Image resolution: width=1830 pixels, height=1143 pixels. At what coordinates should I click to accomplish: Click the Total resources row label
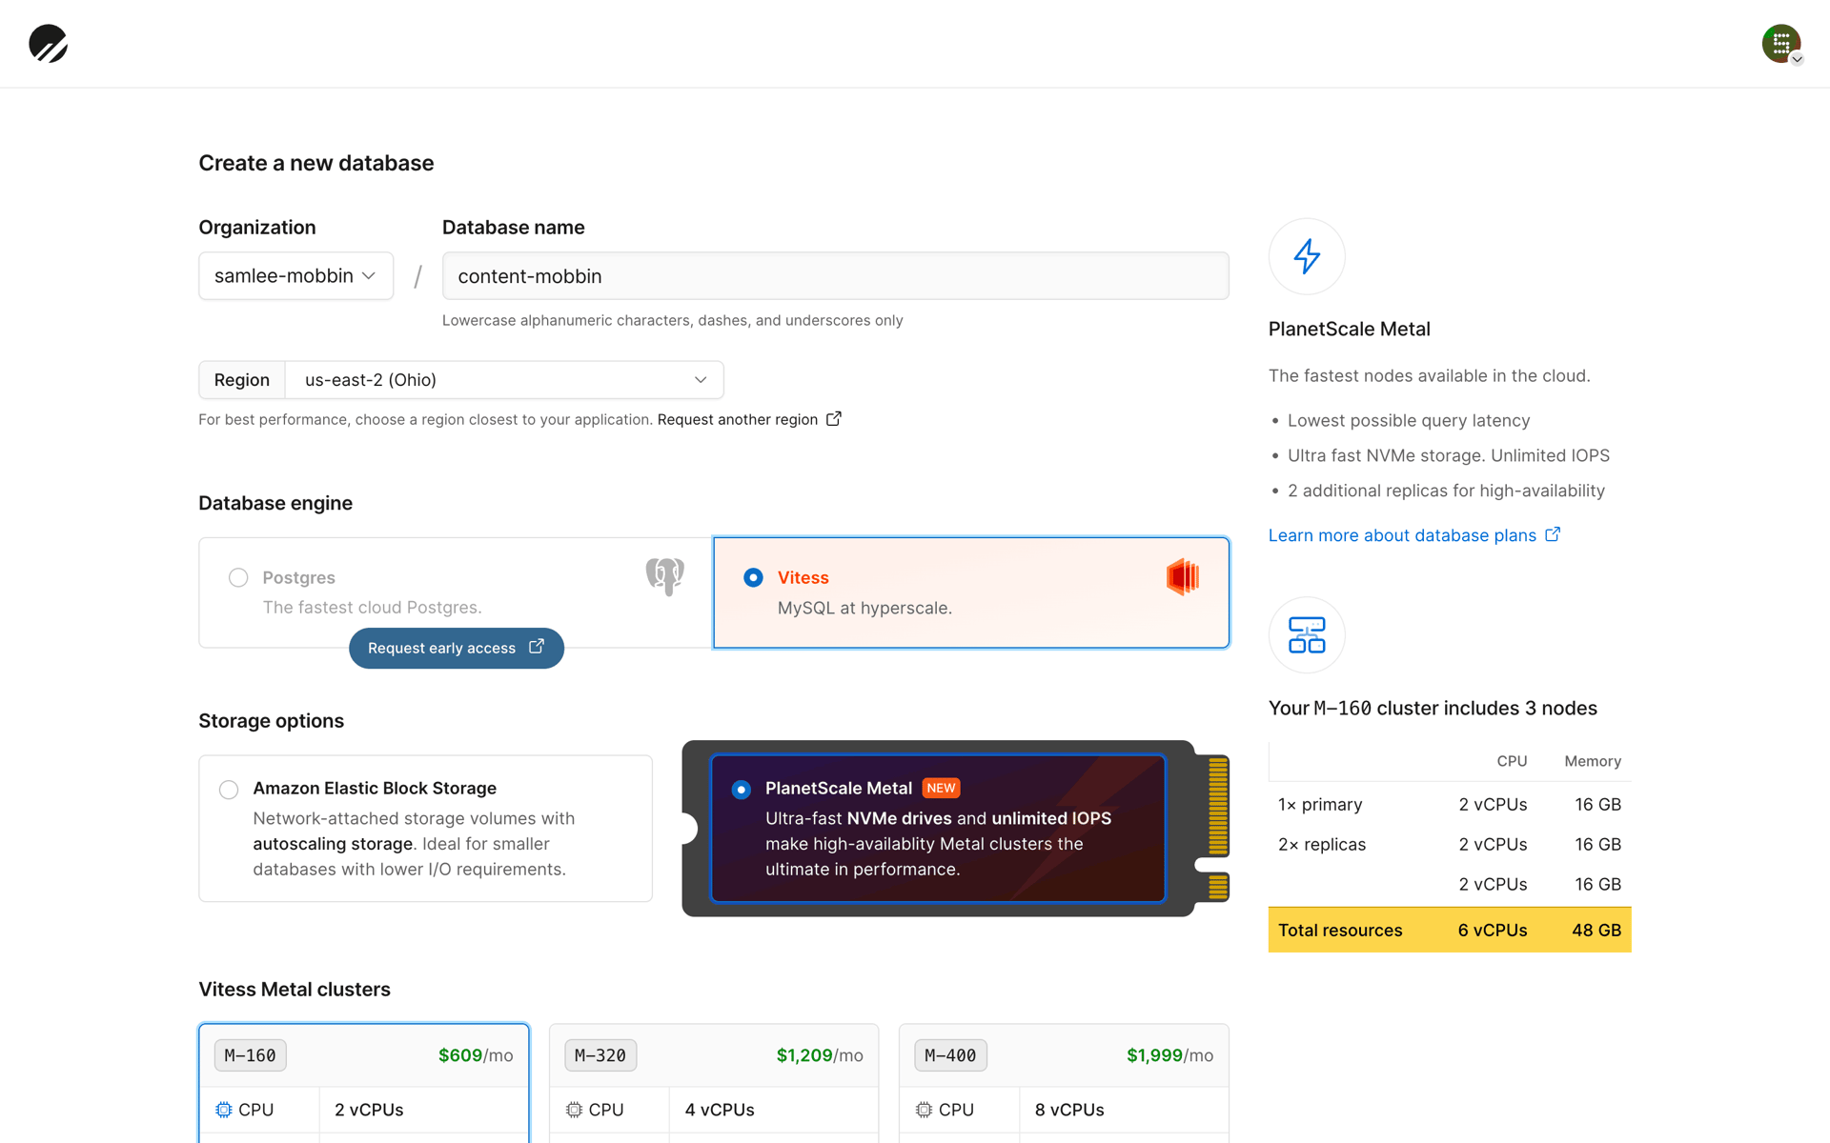(x=1340, y=931)
